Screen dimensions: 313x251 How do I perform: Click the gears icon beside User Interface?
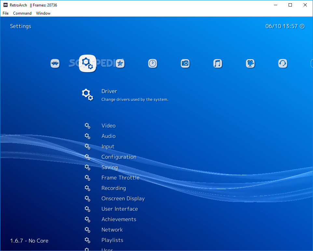[88, 209]
